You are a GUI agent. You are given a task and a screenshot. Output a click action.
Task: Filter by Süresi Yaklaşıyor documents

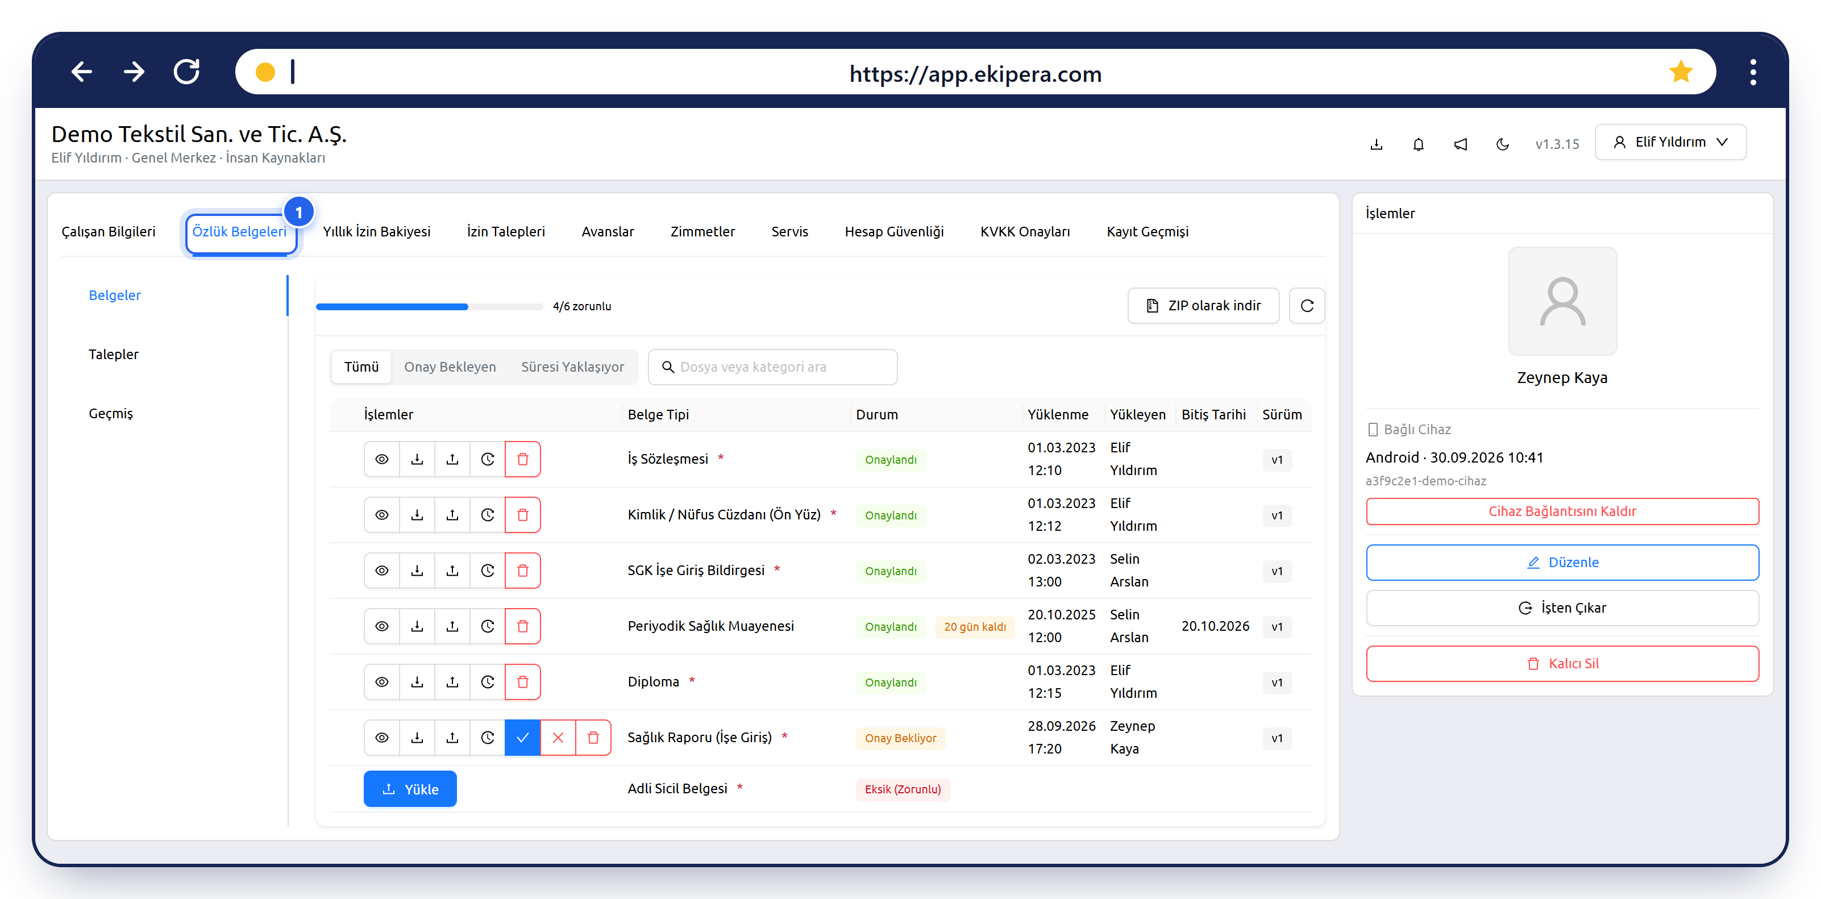point(572,367)
